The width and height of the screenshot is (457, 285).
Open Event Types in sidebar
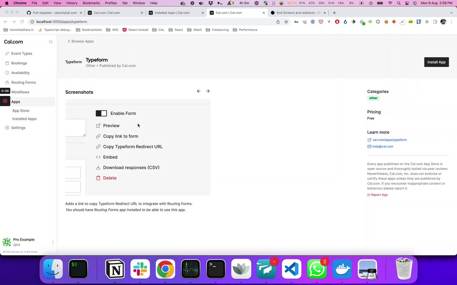(19, 53)
